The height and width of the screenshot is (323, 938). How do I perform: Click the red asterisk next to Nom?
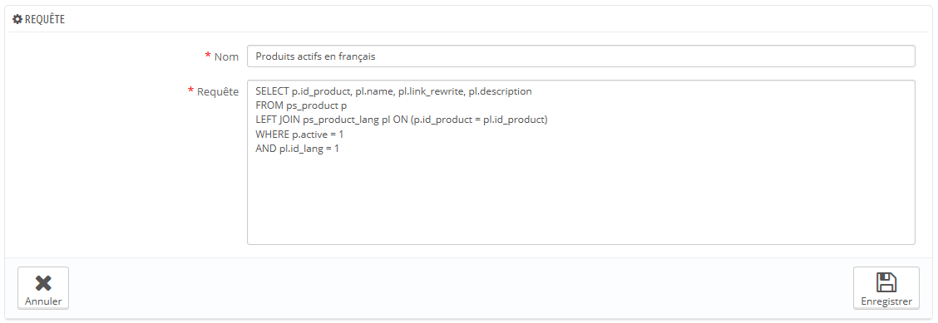tap(208, 56)
